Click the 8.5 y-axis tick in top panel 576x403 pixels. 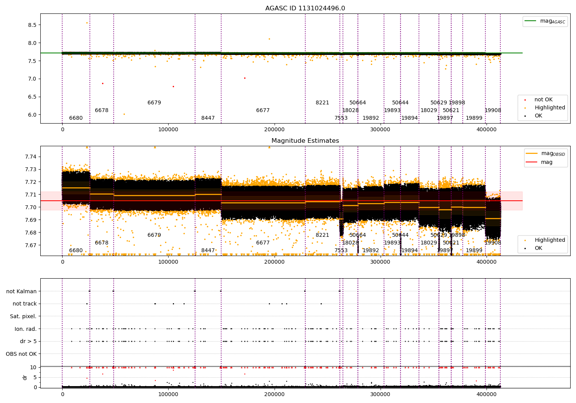[x=32, y=25]
